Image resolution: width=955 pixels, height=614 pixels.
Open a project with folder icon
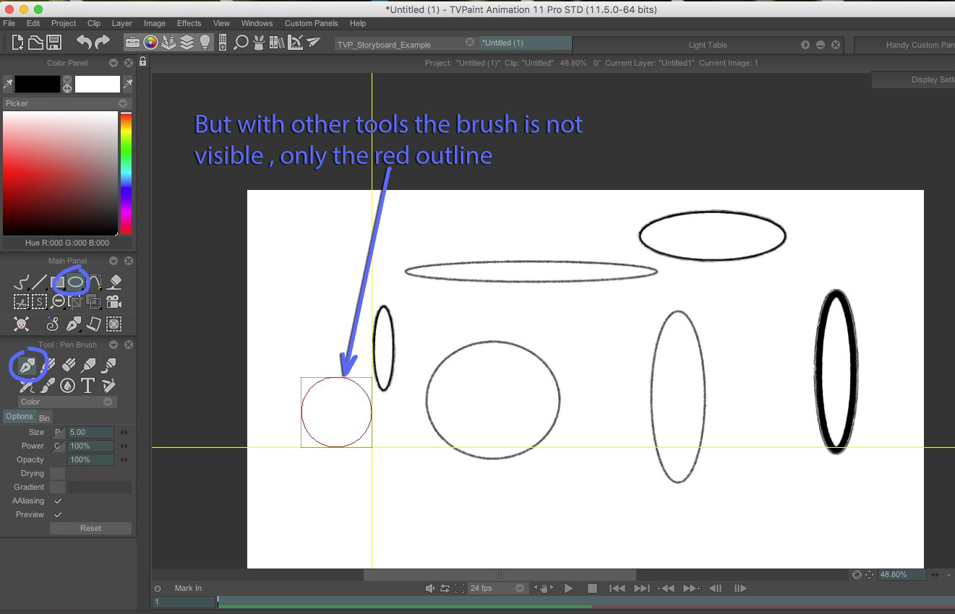tap(35, 43)
